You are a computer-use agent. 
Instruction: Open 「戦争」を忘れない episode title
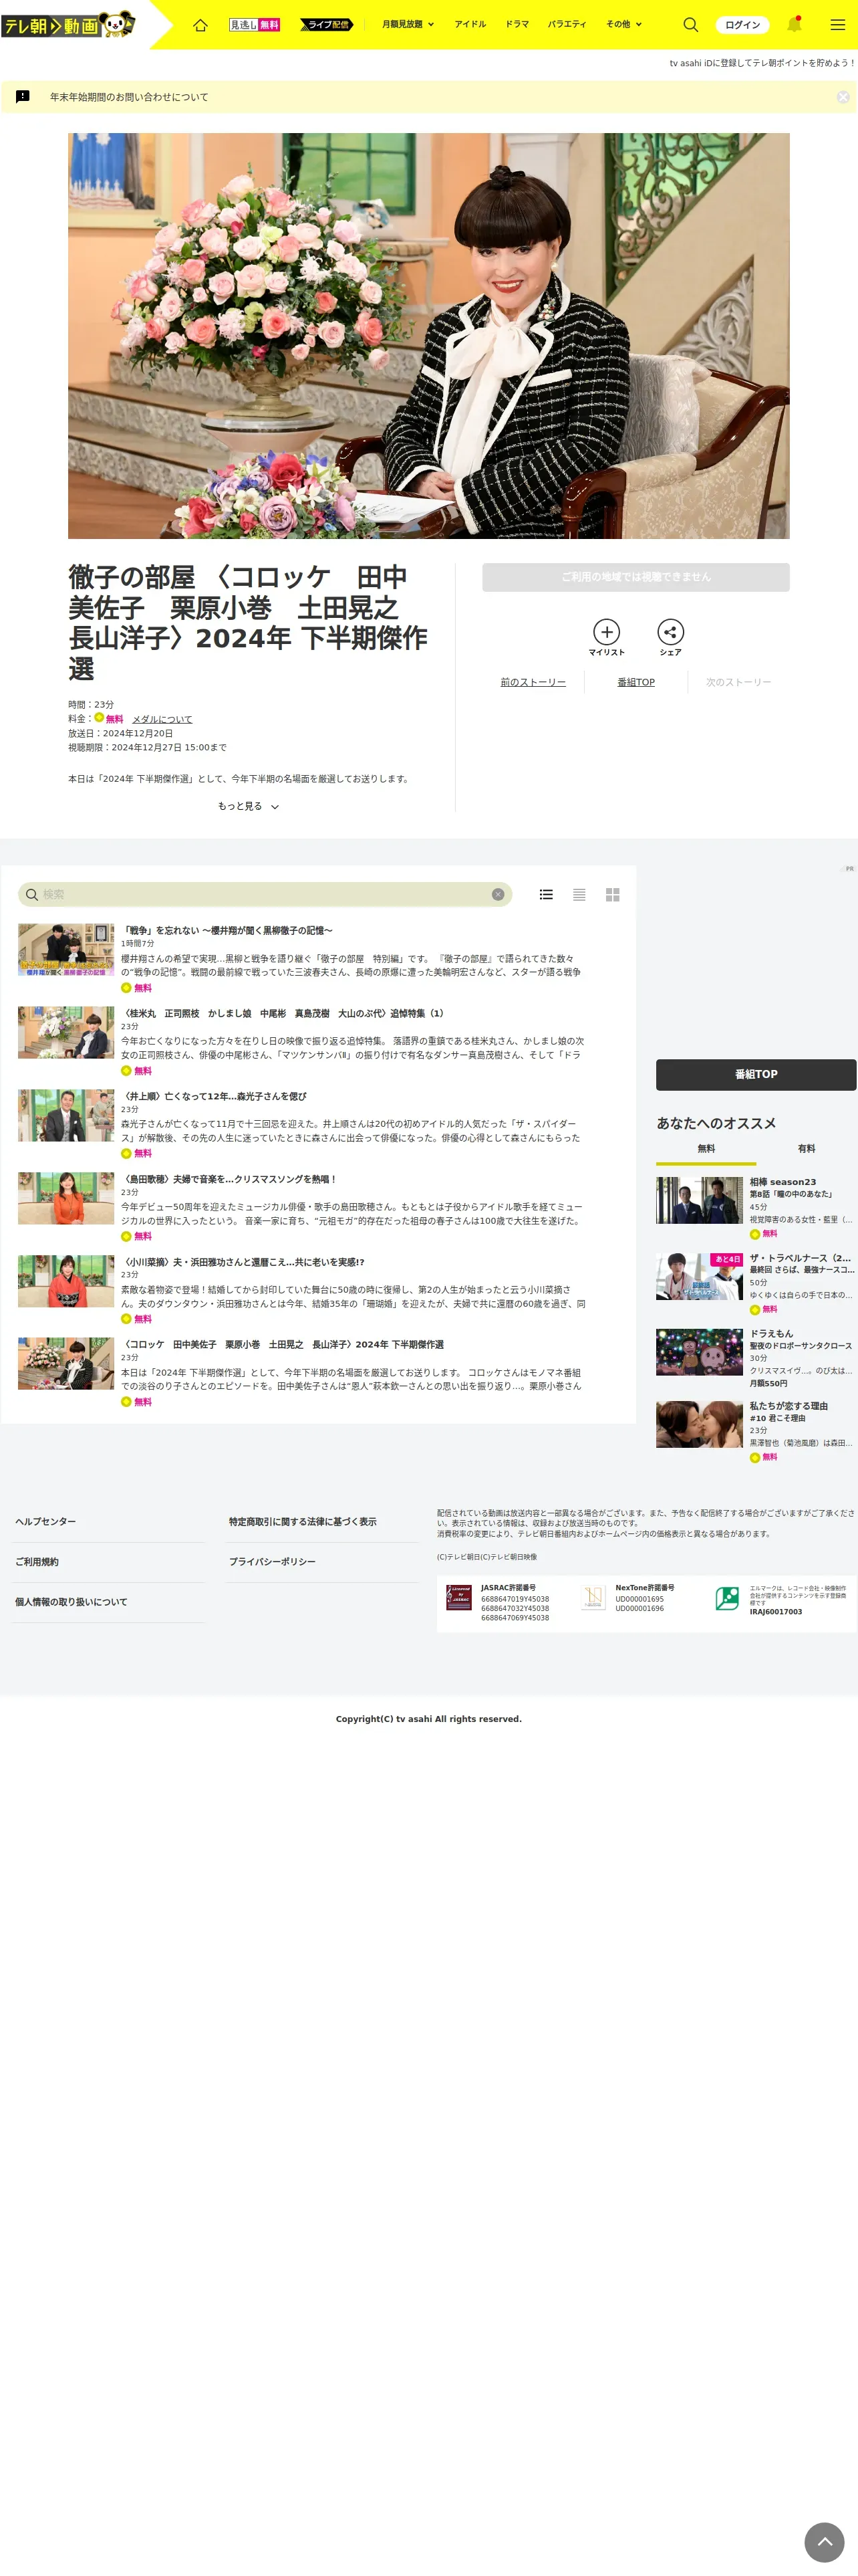coord(227,930)
